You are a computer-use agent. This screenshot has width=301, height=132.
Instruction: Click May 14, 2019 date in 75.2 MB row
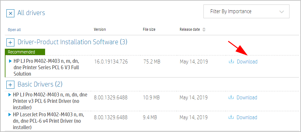194,62
